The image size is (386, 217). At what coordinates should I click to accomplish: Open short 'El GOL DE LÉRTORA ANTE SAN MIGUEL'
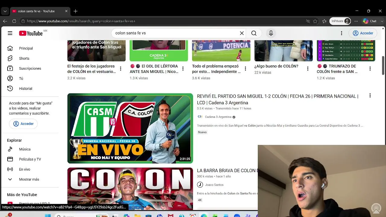pos(154,69)
